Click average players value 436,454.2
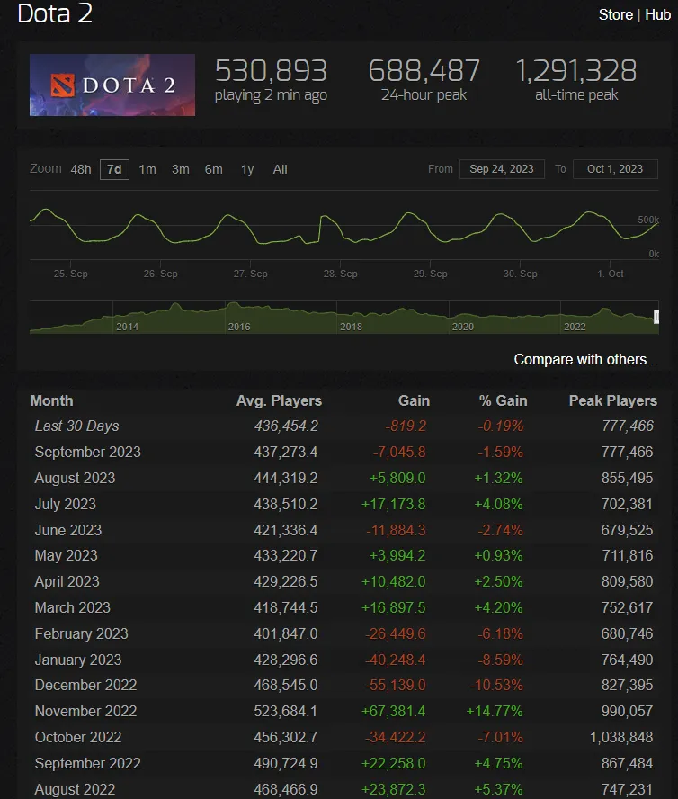Viewport: 678px width, 799px height. pos(286,426)
